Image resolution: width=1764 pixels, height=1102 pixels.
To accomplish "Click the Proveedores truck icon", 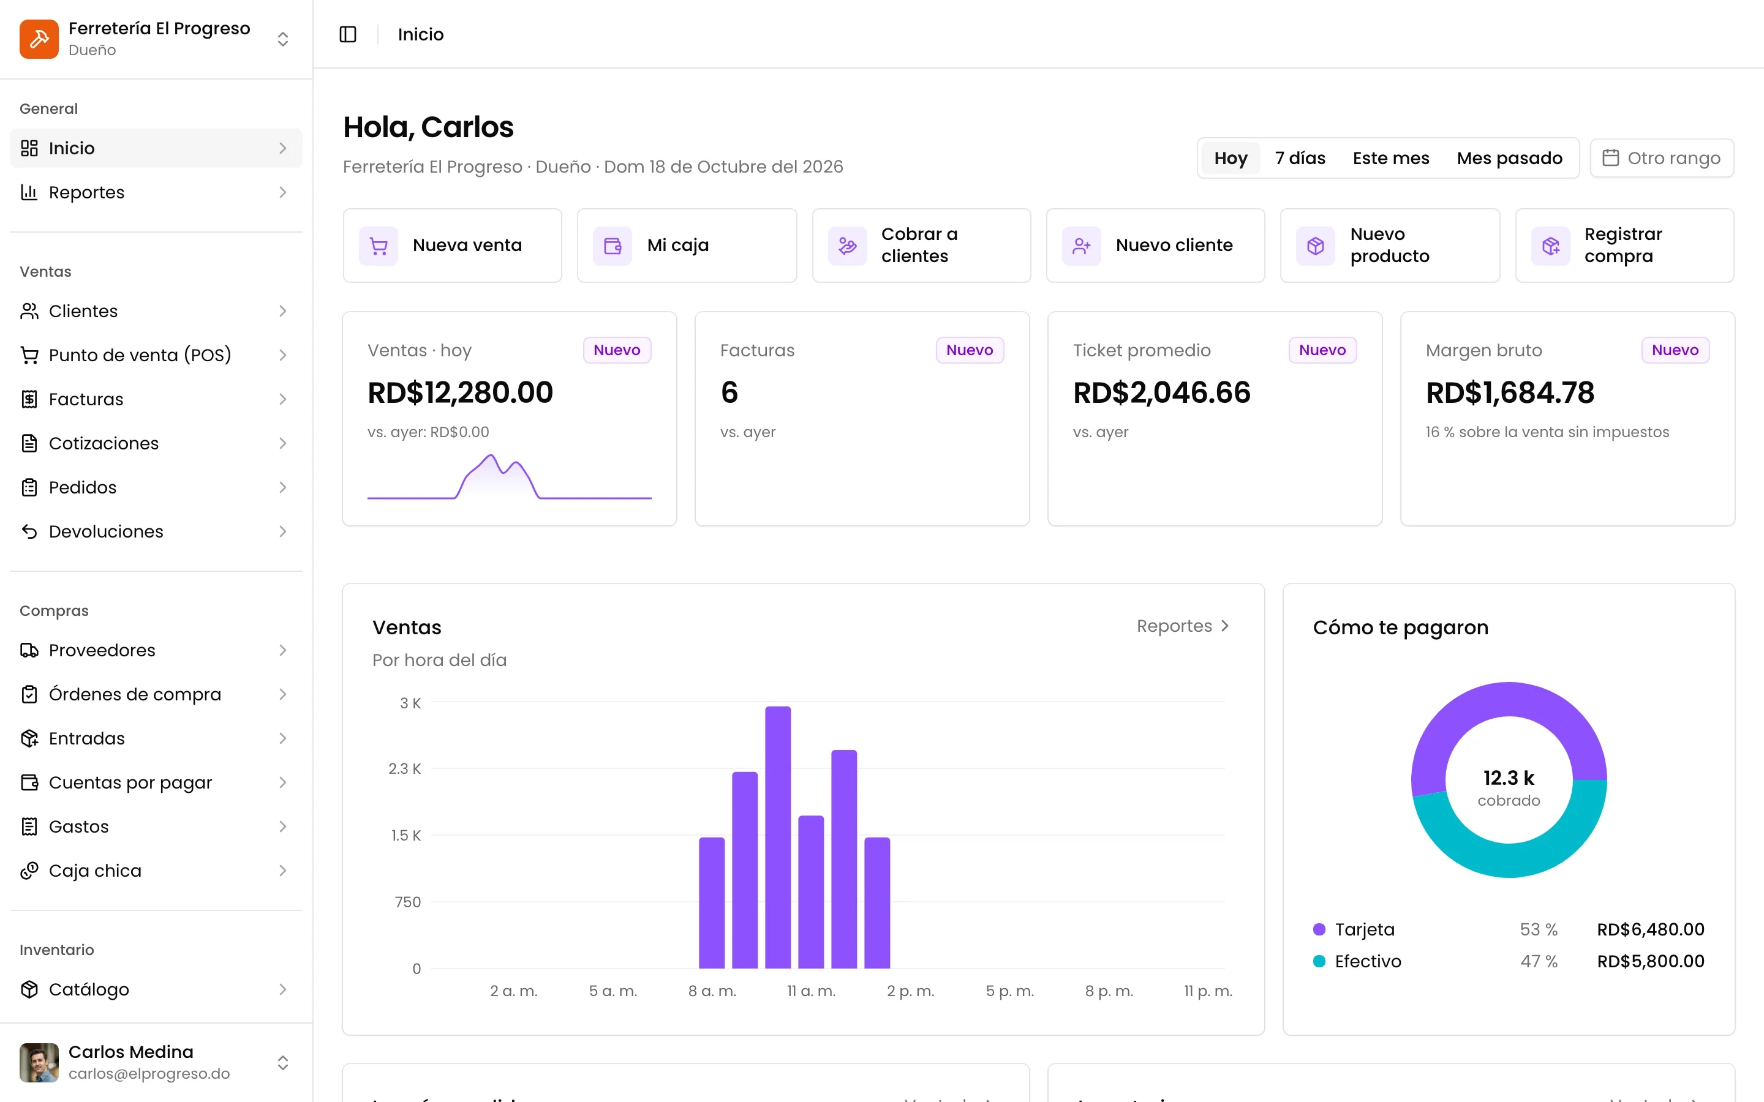I will (29, 650).
